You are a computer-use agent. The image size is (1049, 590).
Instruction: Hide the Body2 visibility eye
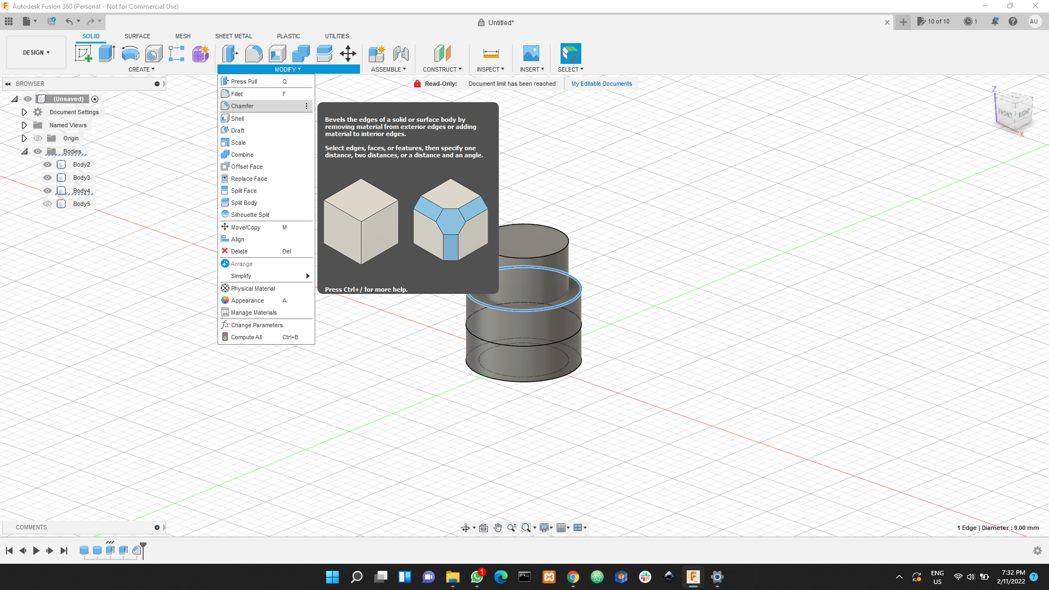click(x=48, y=164)
